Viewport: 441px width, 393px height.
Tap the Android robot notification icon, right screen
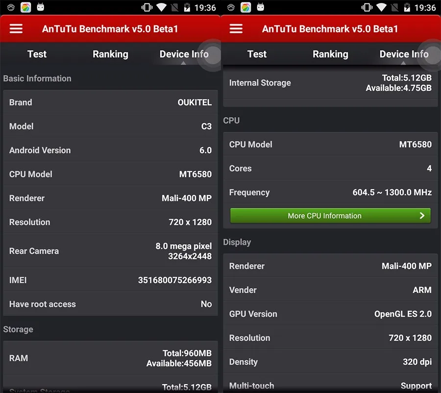pyautogui.click(x=261, y=7)
